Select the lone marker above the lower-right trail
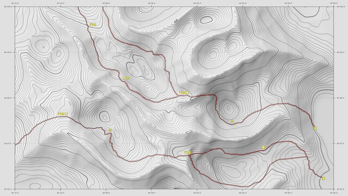Viewport: 348px width, 196px height. point(263,148)
